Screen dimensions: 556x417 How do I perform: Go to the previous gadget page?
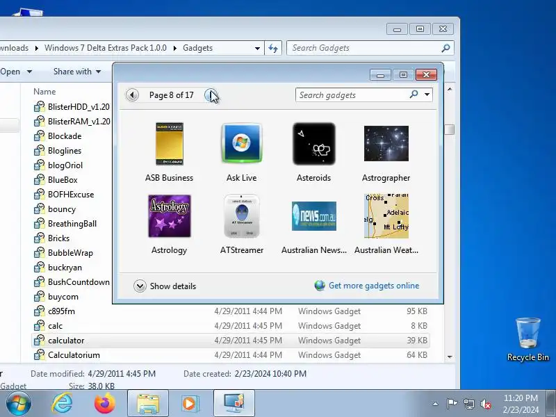tap(132, 95)
